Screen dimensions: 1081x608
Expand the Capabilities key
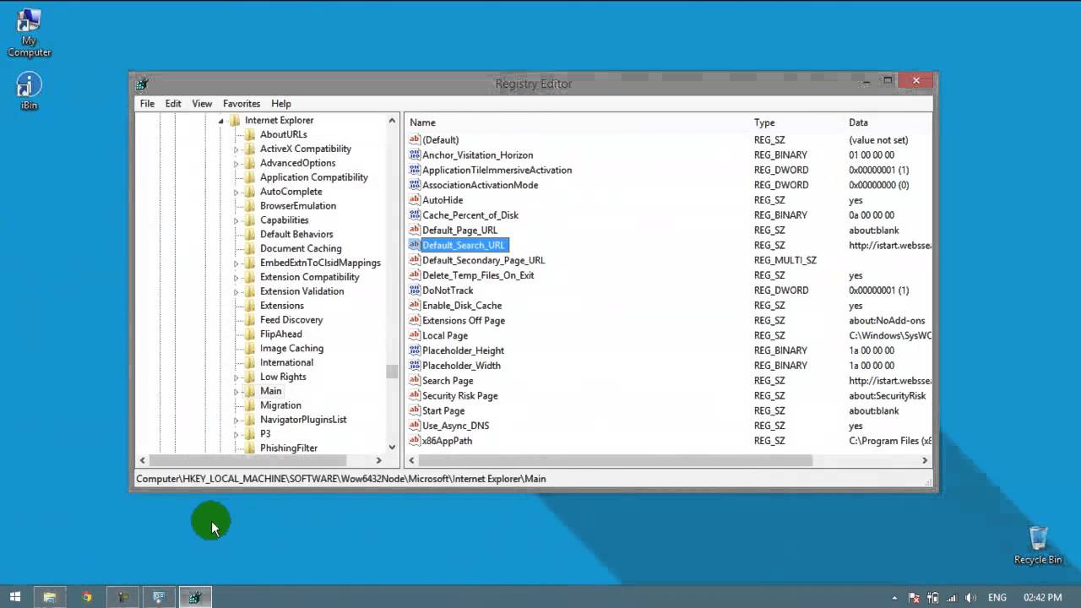click(x=236, y=220)
